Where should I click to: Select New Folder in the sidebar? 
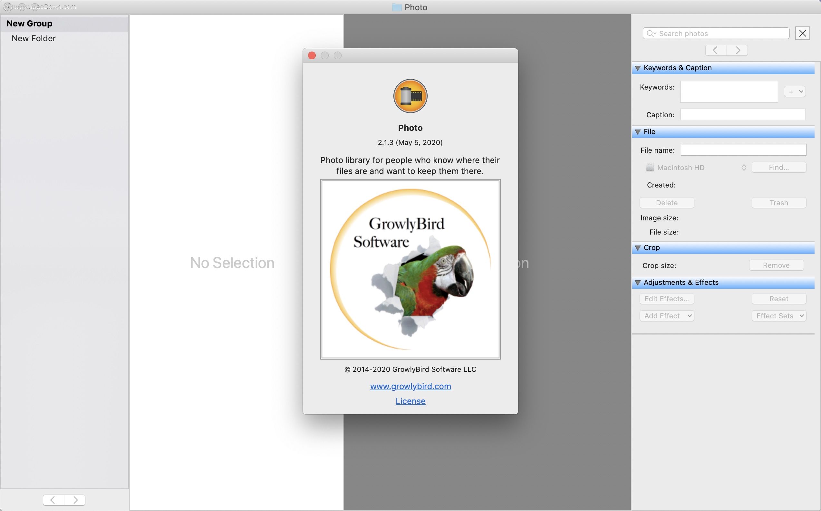click(x=64, y=39)
